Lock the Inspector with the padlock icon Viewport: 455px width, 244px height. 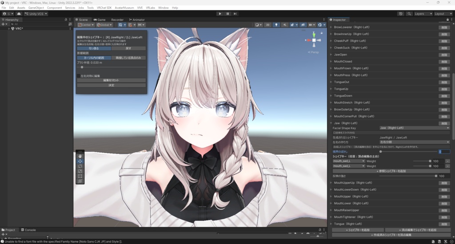447,20
